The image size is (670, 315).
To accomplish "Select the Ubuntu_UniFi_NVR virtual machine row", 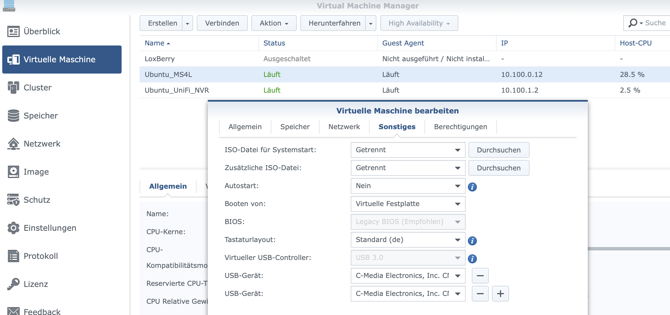I will (x=405, y=90).
